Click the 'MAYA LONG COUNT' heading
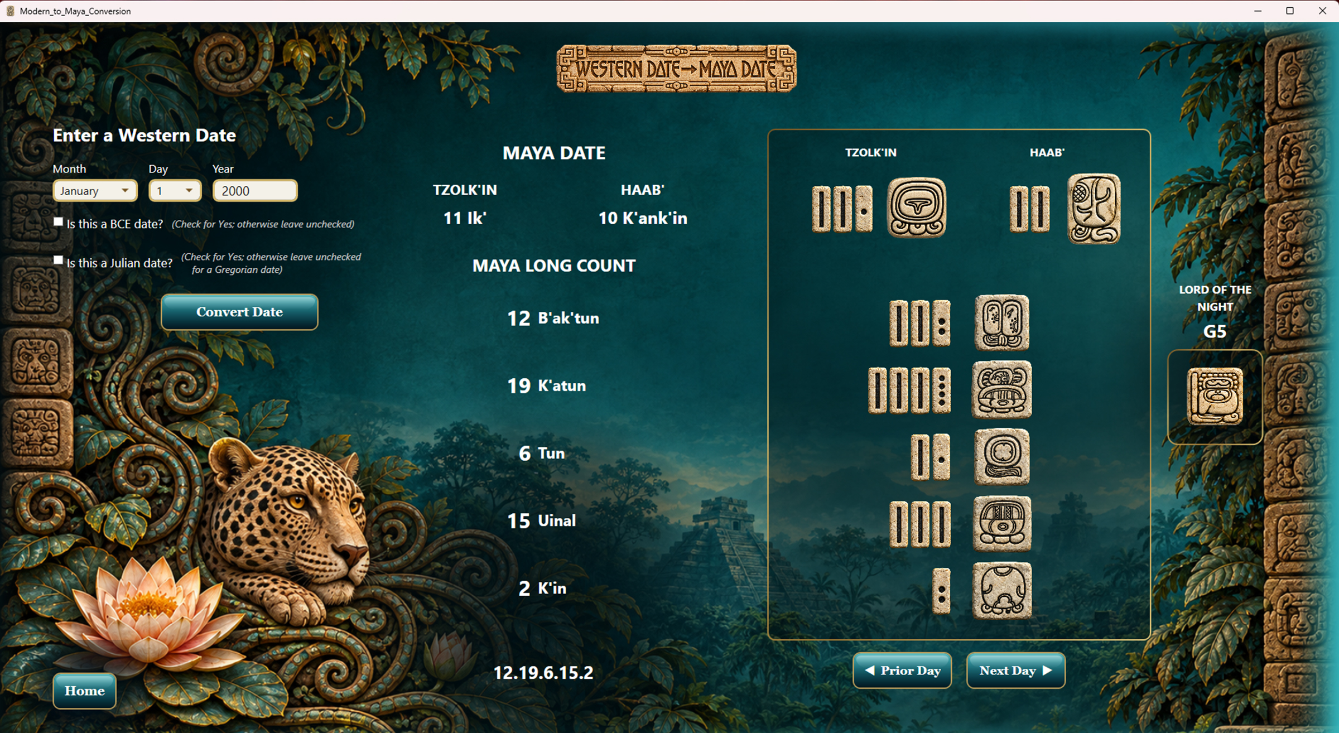The image size is (1339, 733). click(554, 266)
